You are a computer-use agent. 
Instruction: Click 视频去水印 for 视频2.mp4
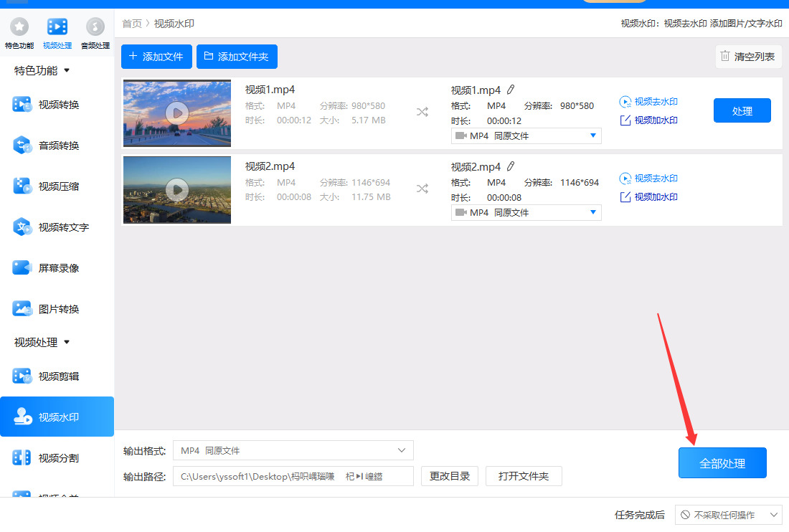coord(648,179)
